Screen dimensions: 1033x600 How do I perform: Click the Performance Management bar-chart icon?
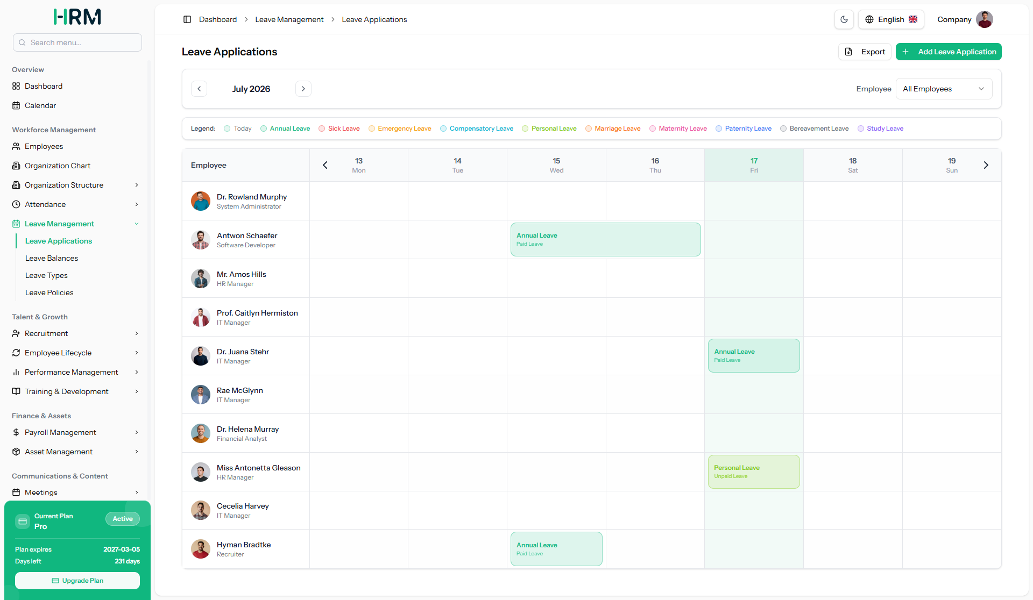(x=16, y=372)
